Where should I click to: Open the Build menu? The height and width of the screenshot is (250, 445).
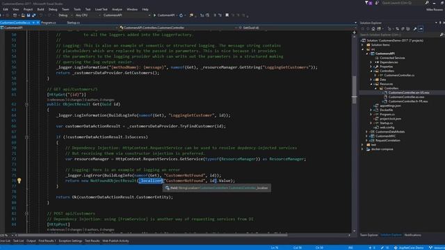pos(40,9)
